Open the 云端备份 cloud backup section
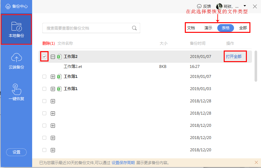This screenshot has height=168, width=261. point(16,61)
